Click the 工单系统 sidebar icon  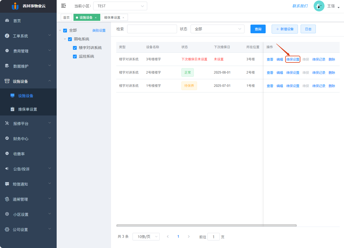(7, 36)
